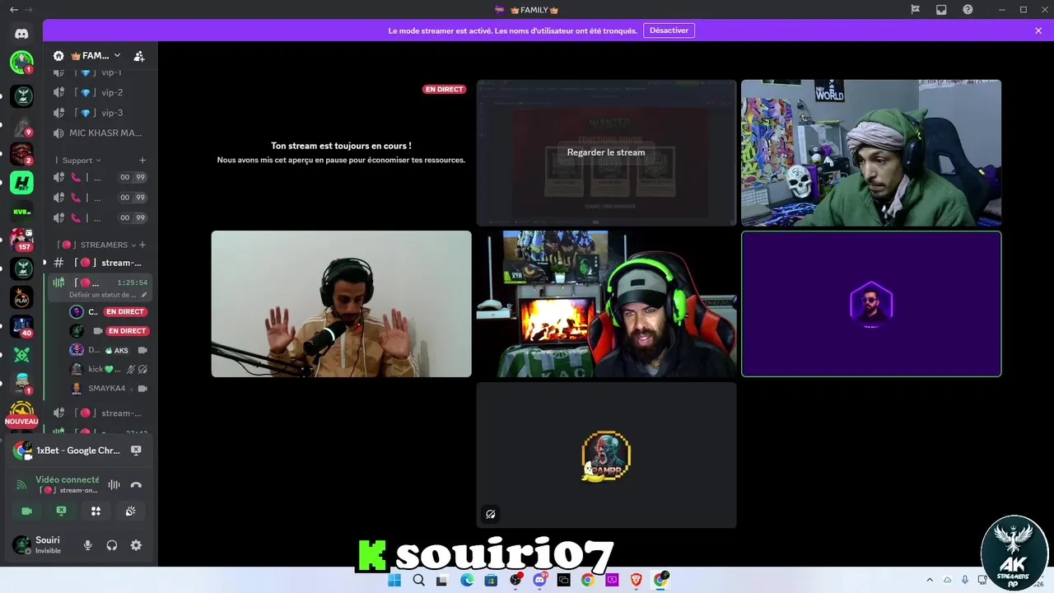Select the green-hood streamer video tile
The width and height of the screenshot is (1054, 593).
(x=871, y=152)
